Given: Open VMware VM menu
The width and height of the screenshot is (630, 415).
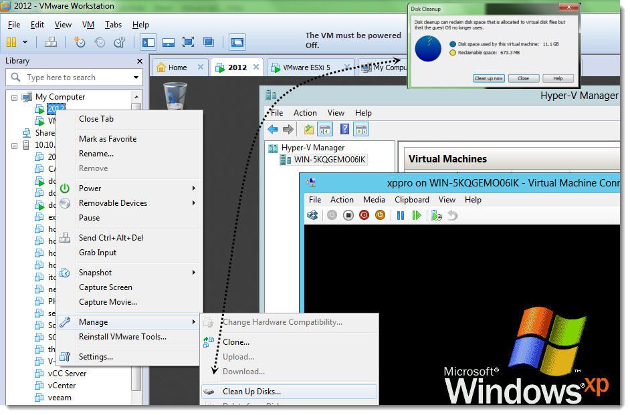Looking at the screenshot, I should [x=88, y=25].
